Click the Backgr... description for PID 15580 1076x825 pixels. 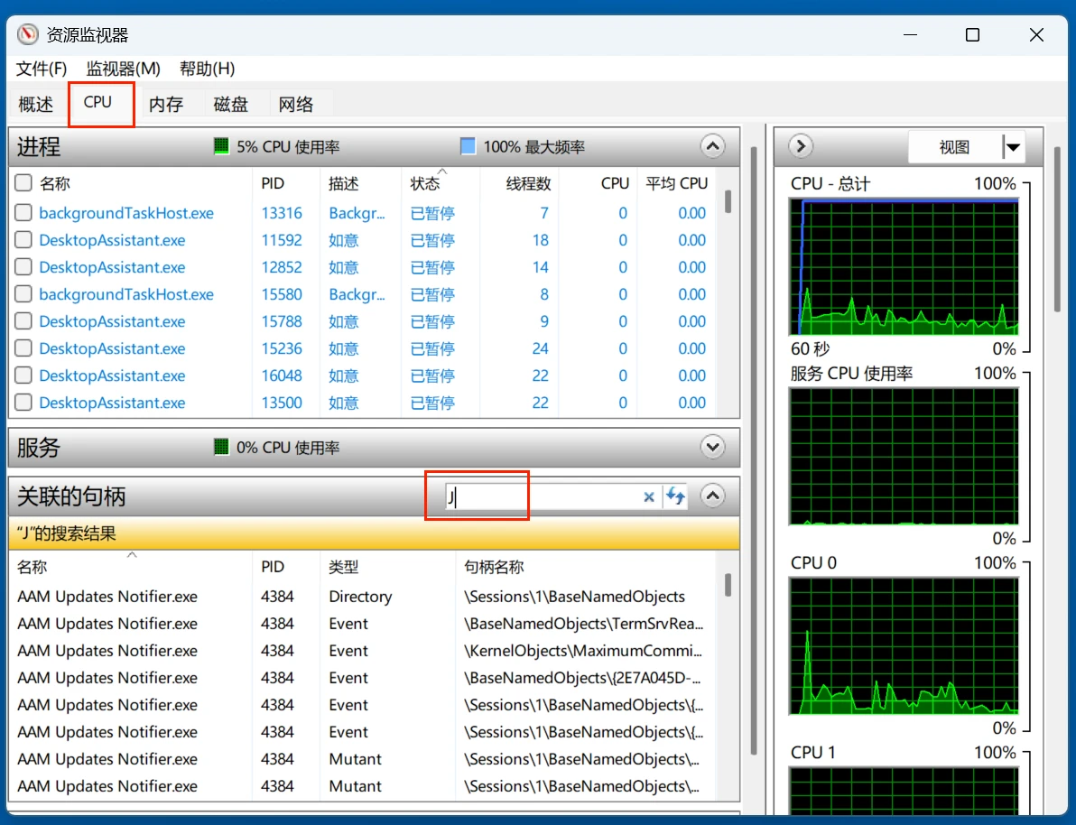[x=357, y=294]
